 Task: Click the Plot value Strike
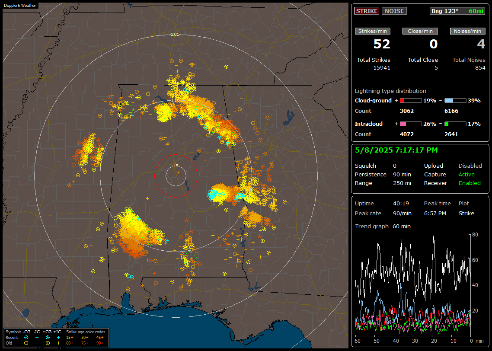pyautogui.click(x=466, y=213)
